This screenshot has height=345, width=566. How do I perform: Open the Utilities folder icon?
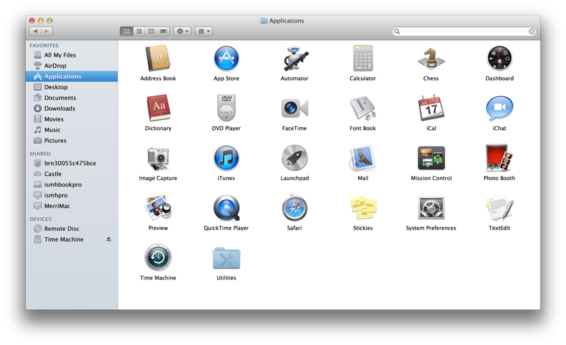(x=226, y=258)
